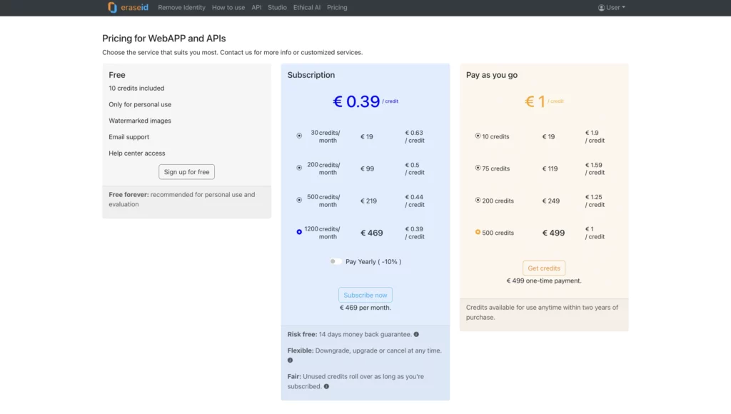Viewport: 731px width, 414px height.
Task: Click the Sign up for free button
Action: (x=186, y=171)
